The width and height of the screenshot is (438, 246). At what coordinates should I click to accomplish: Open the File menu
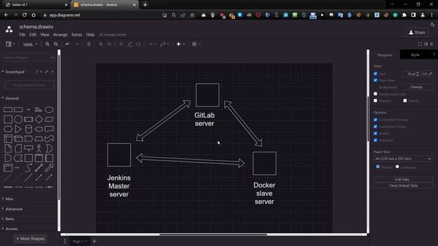pos(23,35)
